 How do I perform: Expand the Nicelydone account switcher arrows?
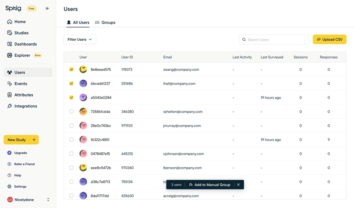[48, 200]
